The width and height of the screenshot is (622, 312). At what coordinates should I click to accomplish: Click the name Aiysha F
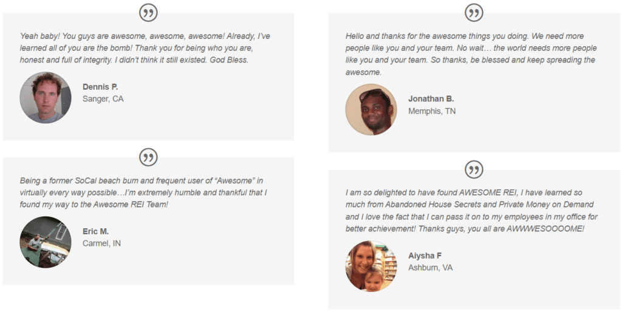(425, 256)
